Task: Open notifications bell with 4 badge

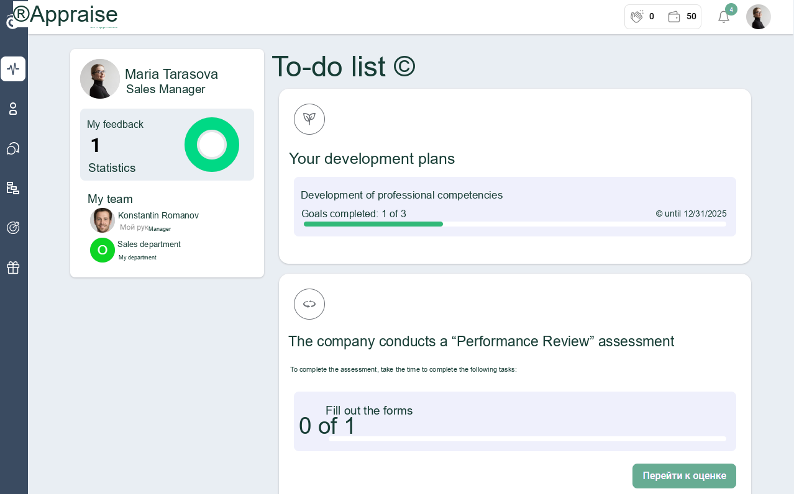Action: 724,17
